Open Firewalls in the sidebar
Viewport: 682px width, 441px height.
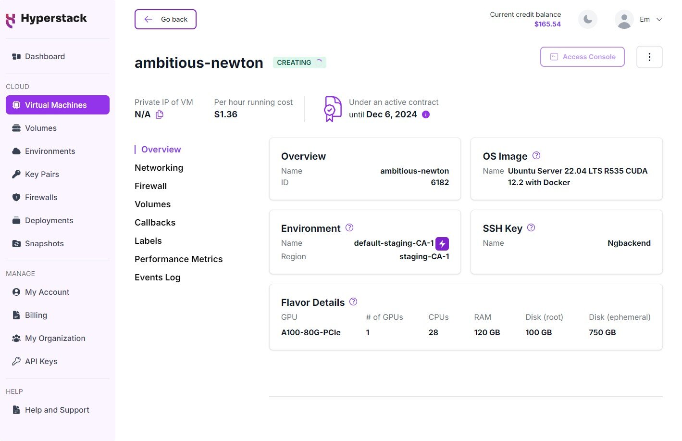(58, 197)
